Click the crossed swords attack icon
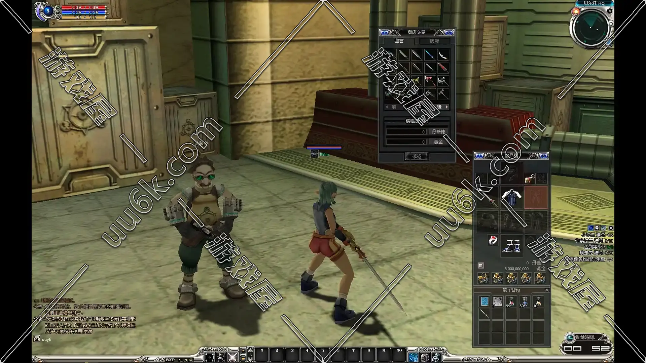The image size is (646, 363). (232, 357)
